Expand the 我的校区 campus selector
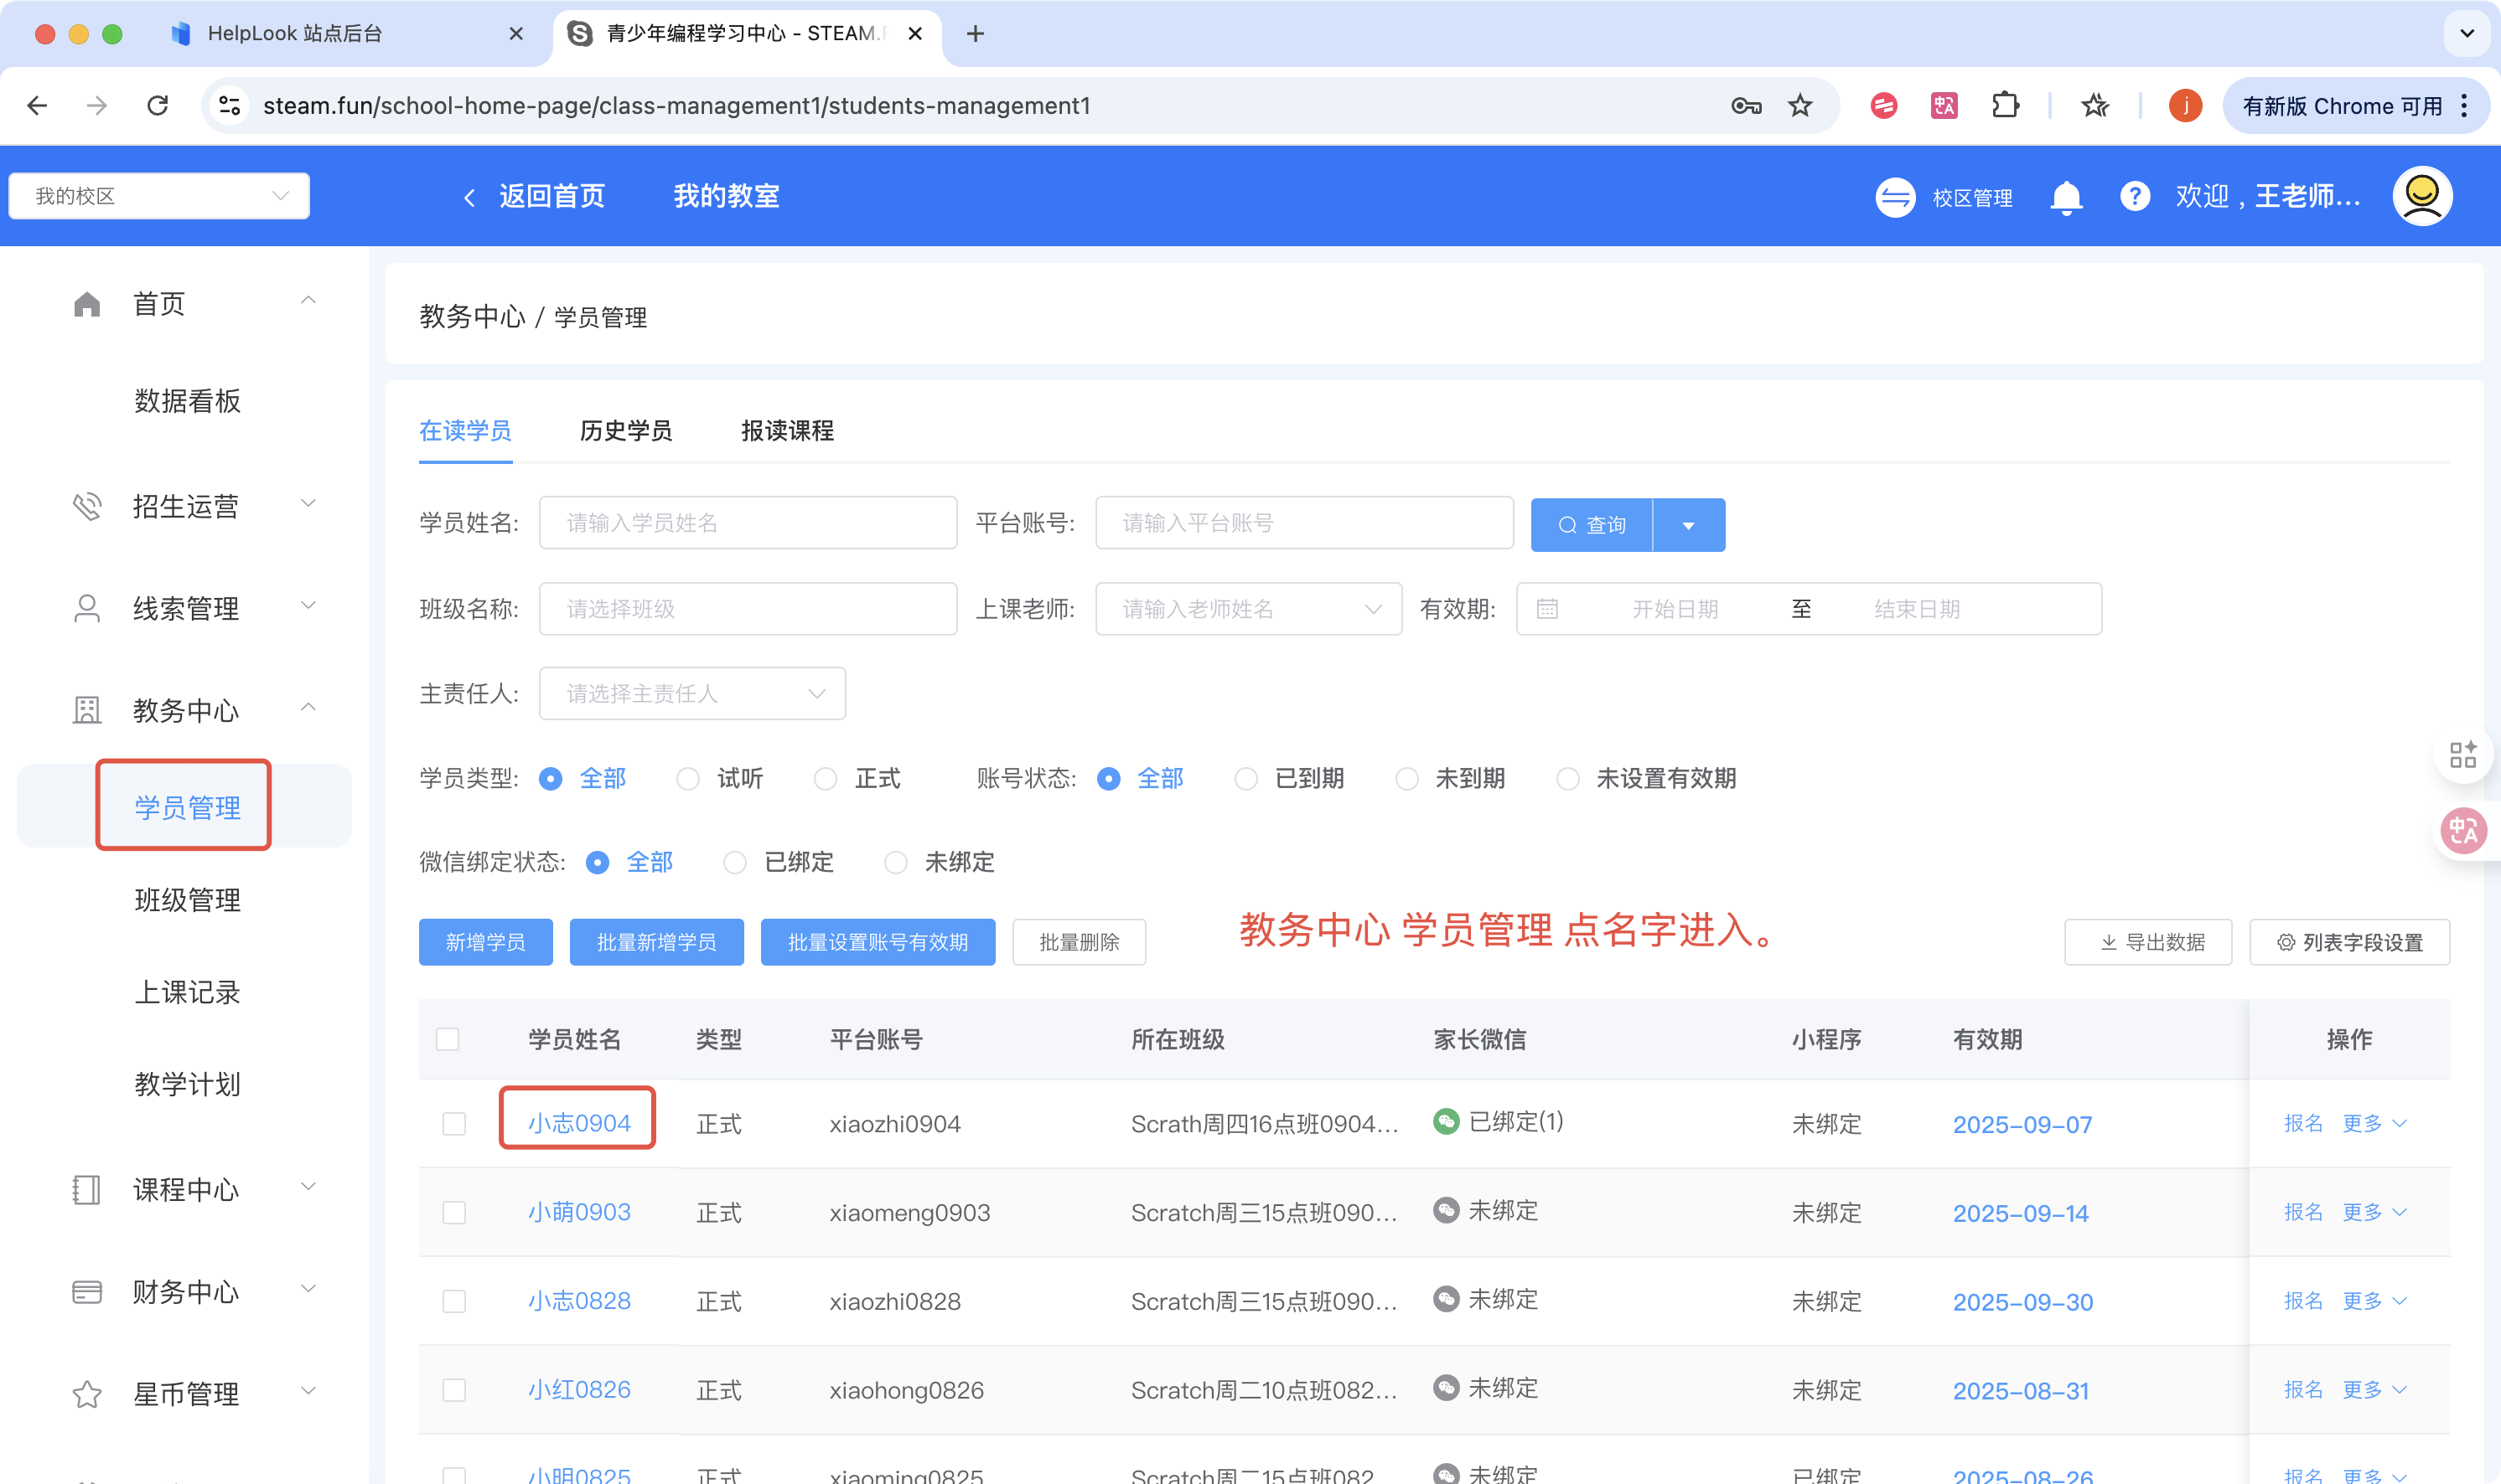2501x1484 pixels. 159,196
